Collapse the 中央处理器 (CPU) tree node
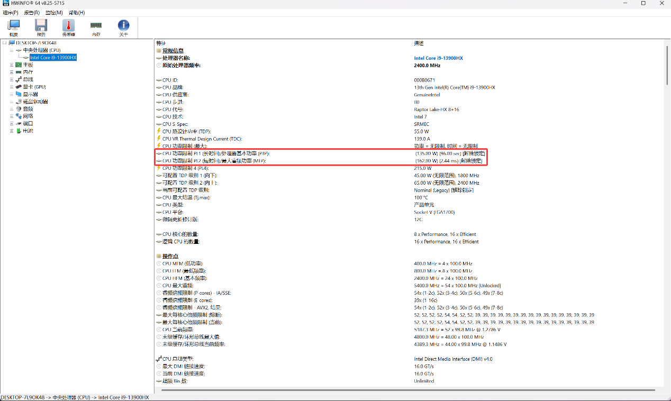This screenshot has height=401, width=671. (x=11, y=50)
